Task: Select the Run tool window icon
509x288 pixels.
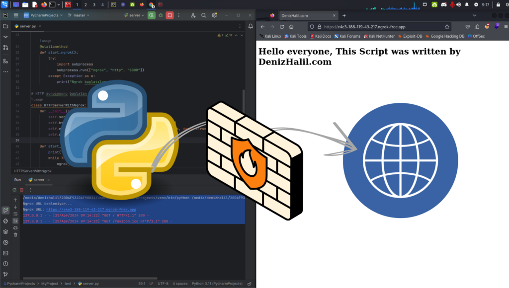Action: 6,210
